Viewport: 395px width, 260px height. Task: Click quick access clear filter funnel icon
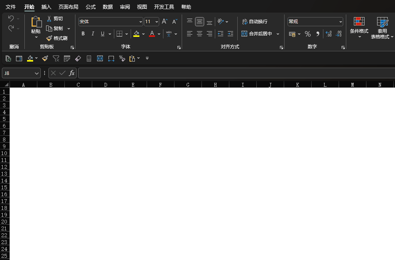(56, 59)
